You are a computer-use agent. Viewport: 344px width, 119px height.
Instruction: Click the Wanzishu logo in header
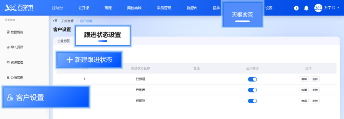[19, 8]
